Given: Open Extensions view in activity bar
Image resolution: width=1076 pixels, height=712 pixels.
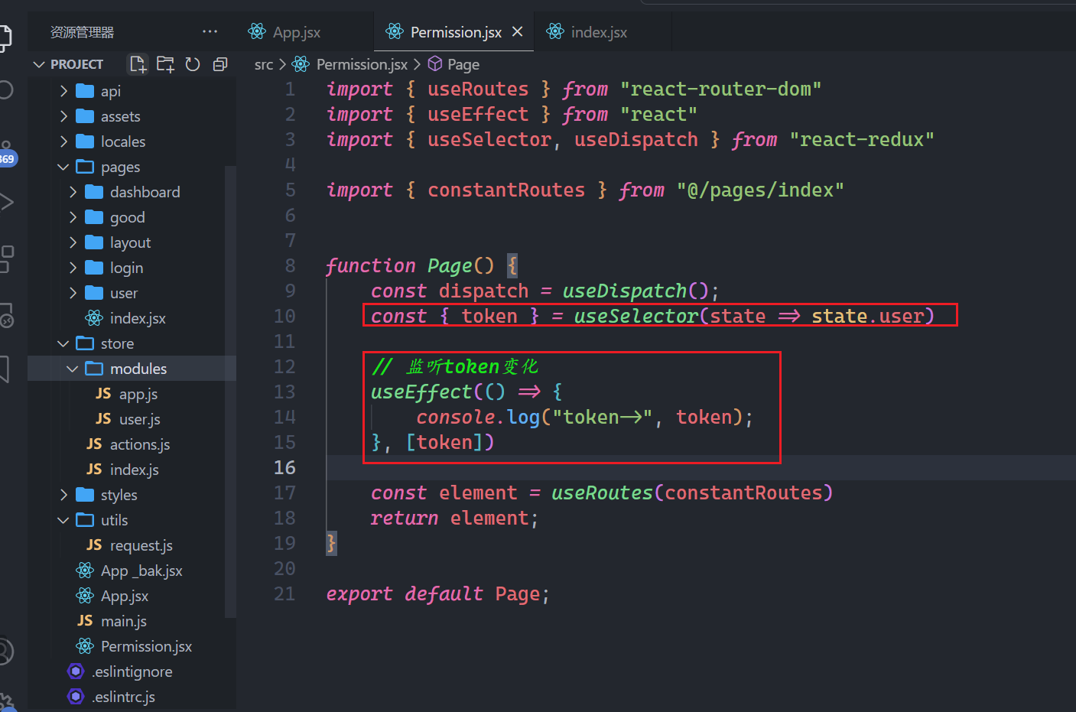Looking at the screenshot, I should coord(6,258).
